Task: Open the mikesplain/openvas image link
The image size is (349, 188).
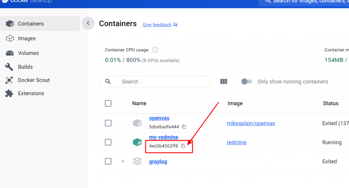Action: [251, 123]
